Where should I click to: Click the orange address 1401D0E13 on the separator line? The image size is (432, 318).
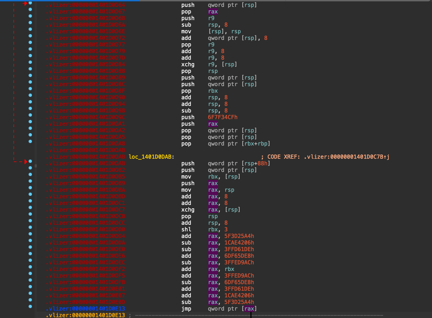(86, 315)
